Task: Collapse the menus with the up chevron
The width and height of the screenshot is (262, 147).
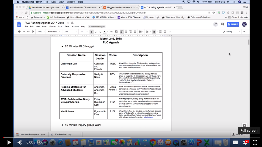Action: [244, 32]
